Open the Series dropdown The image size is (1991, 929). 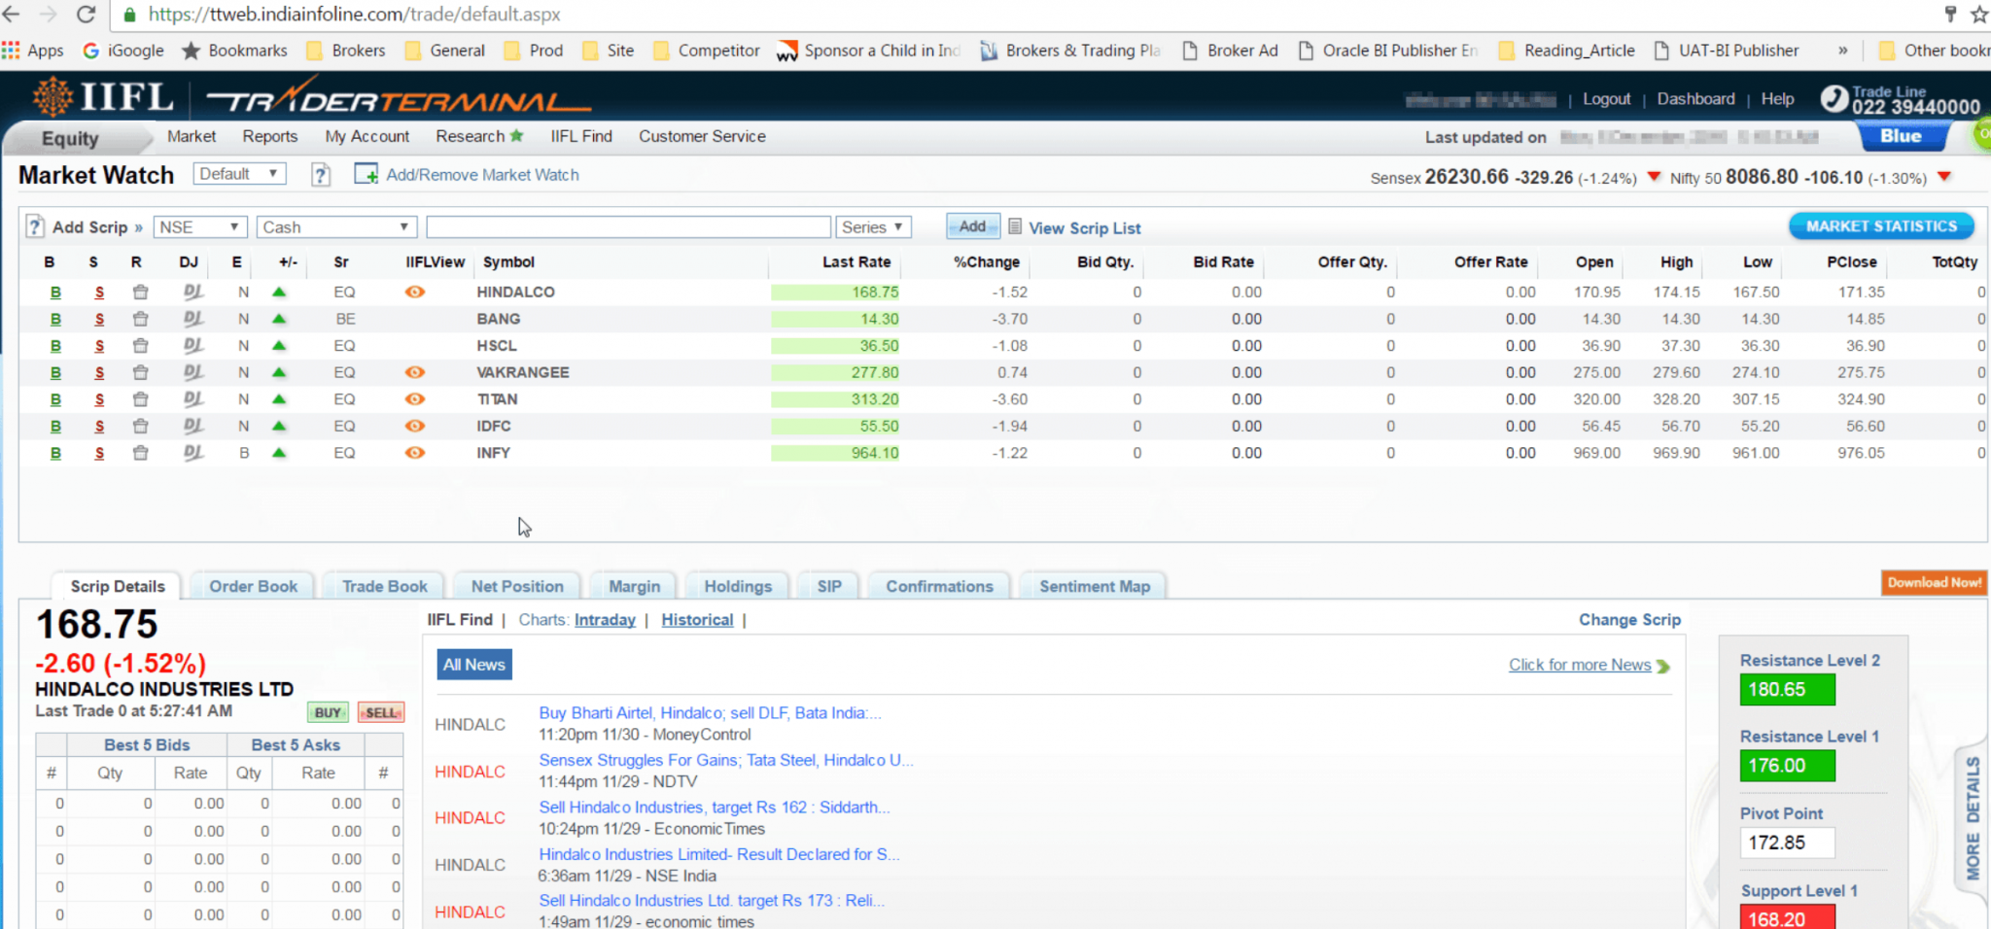[873, 227]
